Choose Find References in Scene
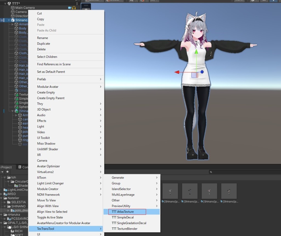The width and height of the screenshot is (281, 236). pyautogui.click(x=66, y=64)
